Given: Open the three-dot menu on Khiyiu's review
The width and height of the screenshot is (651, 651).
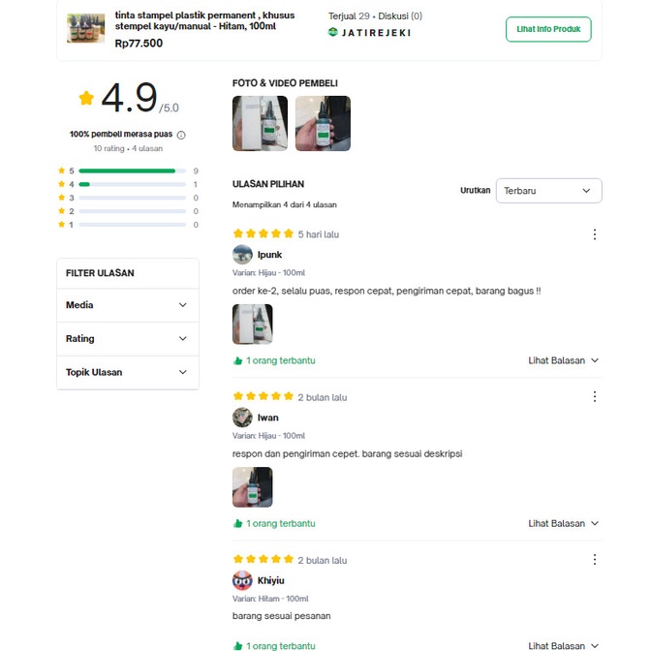Looking at the screenshot, I should pyautogui.click(x=595, y=560).
